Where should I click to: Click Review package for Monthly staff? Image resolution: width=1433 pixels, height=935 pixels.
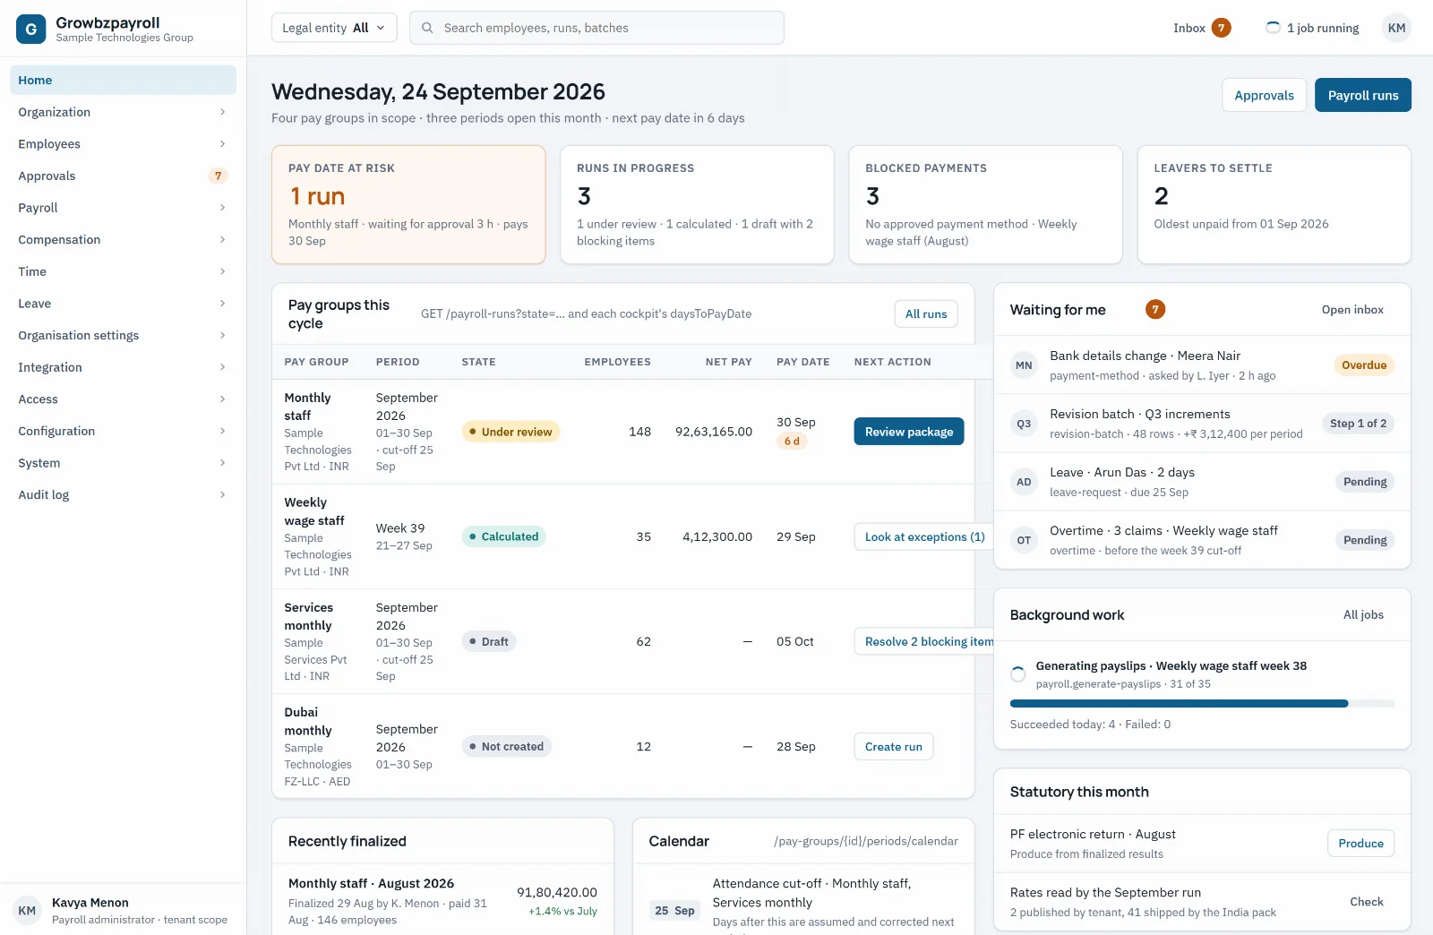click(909, 432)
